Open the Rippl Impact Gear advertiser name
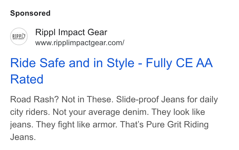This screenshot has width=239, height=150. (71, 32)
